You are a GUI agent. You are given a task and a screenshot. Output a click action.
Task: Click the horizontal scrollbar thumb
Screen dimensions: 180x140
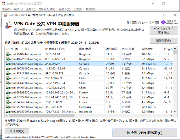[42, 116]
